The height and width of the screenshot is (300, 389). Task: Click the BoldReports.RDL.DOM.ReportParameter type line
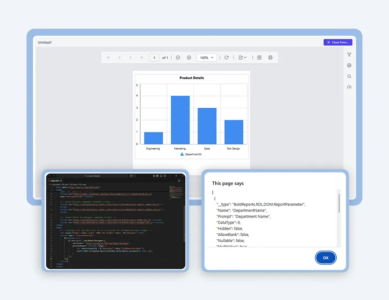(261, 204)
